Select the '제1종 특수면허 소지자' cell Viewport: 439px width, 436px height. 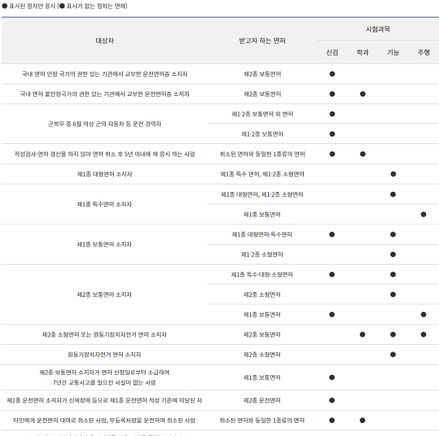104,204
